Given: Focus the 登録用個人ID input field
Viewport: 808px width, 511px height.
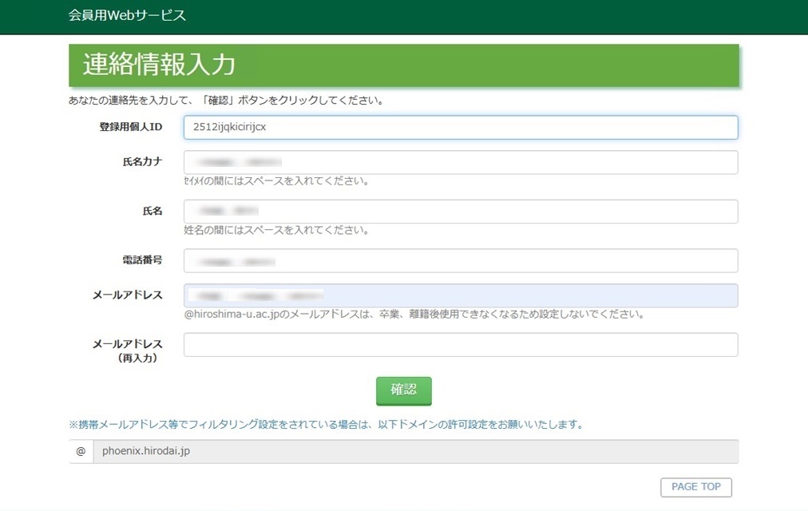Looking at the screenshot, I should point(460,128).
